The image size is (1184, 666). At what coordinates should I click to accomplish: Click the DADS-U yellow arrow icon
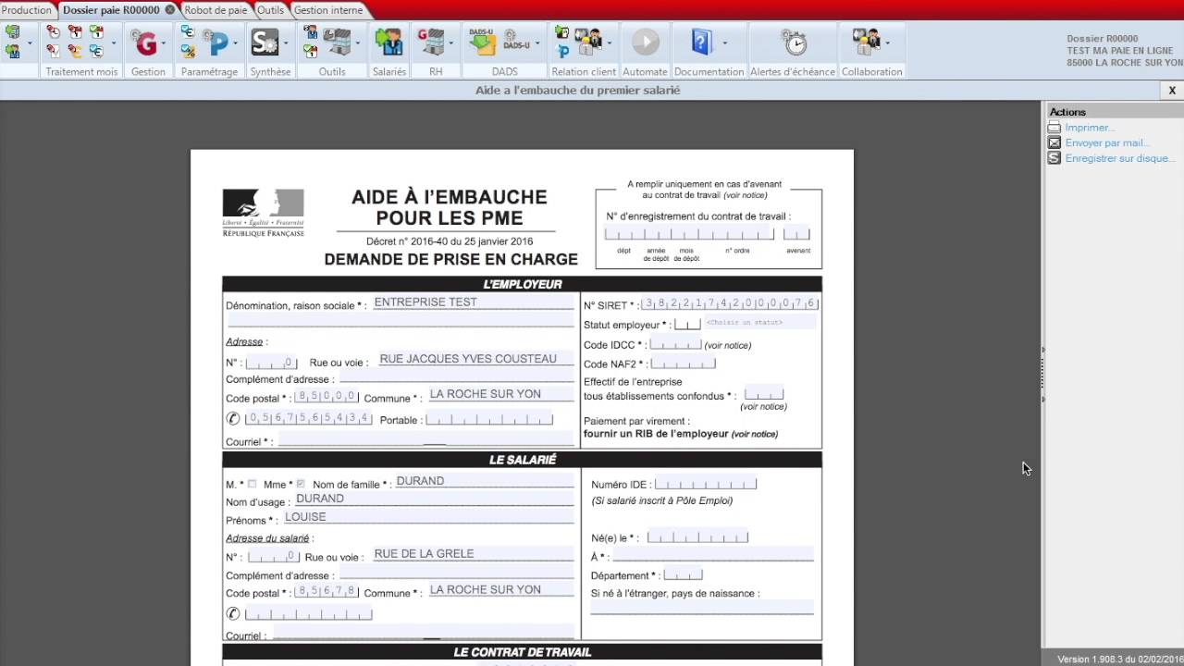(482, 43)
